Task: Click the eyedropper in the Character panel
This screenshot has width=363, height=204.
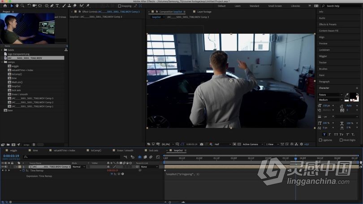Action: click(346, 95)
